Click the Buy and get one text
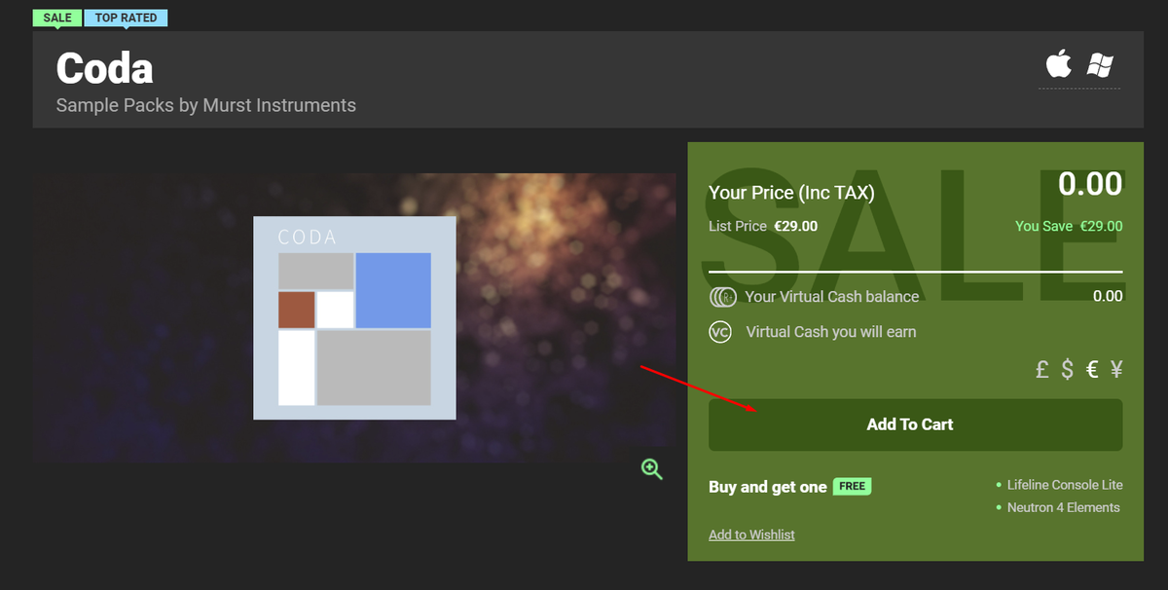 [x=768, y=487]
